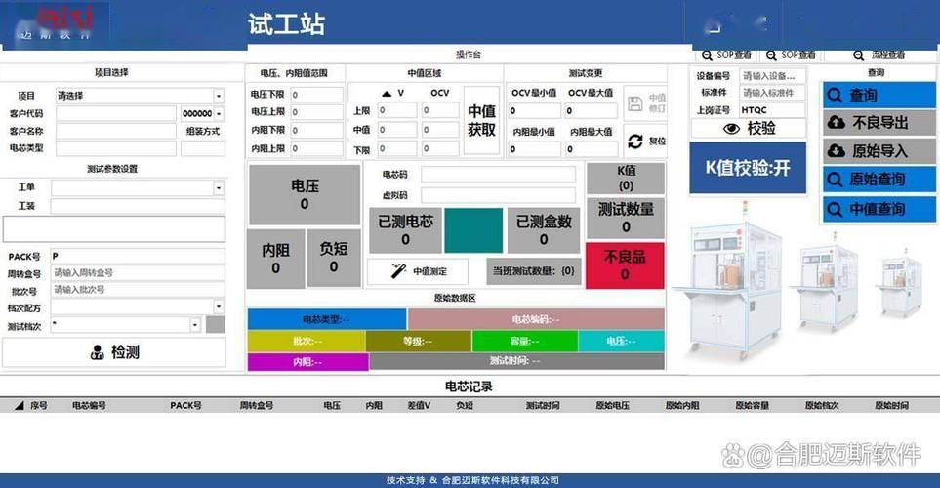Open the 测试档次 dropdown arrow

pyautogui.click(x=195, y=324)
